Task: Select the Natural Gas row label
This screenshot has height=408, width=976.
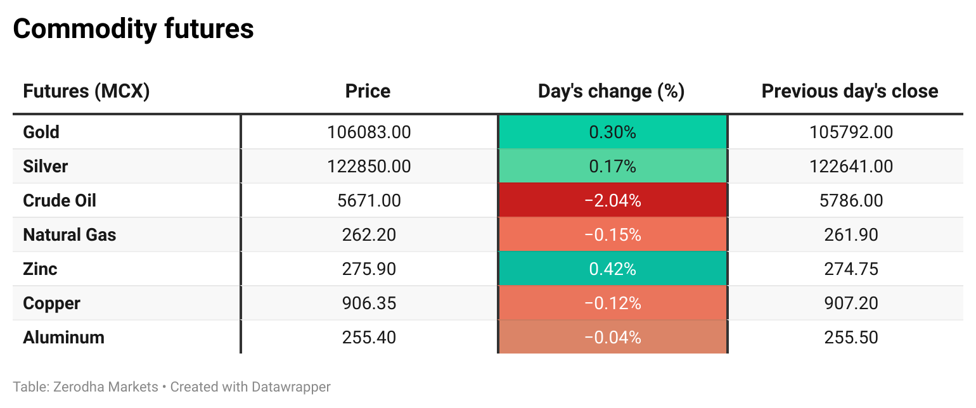Action: 70,235
